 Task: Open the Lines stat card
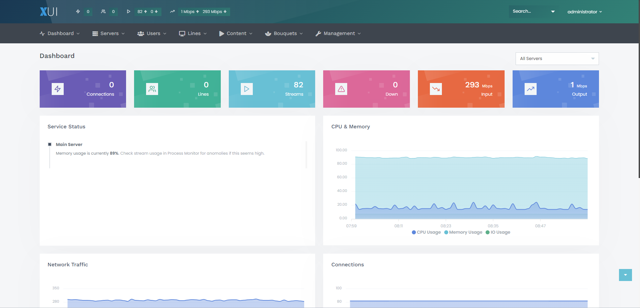tap(177, 89)
